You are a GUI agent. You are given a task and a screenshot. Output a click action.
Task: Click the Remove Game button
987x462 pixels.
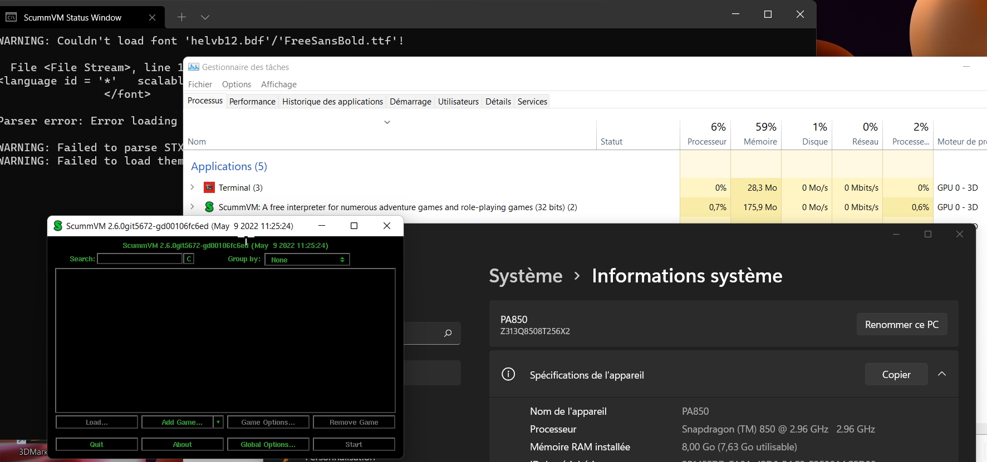[x=354, y=423]
